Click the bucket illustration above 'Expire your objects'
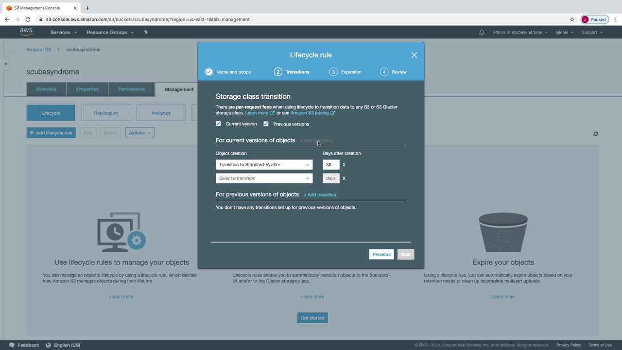622x350 pixels. pyautogui.click(x=503, y=232)
